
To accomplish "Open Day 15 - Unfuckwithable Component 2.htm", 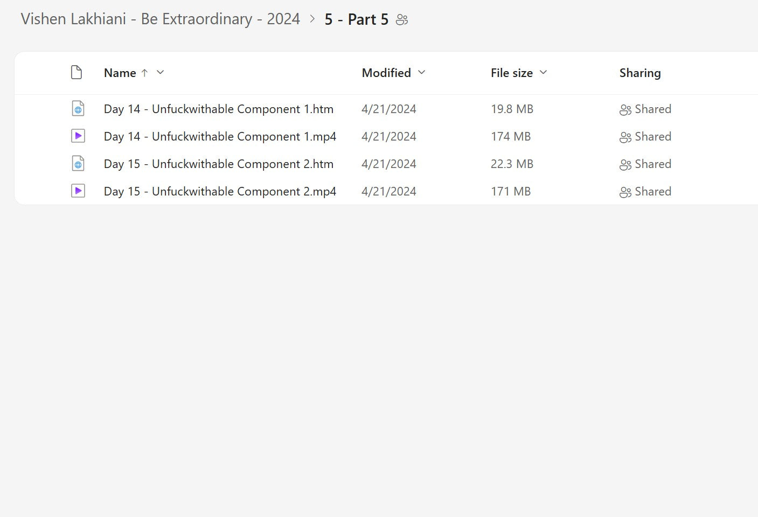I will [218, 164].
